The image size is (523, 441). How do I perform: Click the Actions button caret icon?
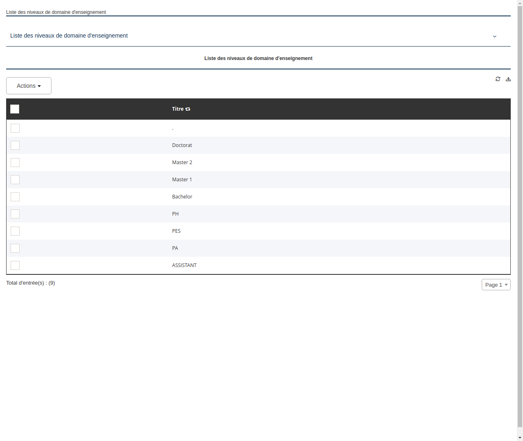40,86
